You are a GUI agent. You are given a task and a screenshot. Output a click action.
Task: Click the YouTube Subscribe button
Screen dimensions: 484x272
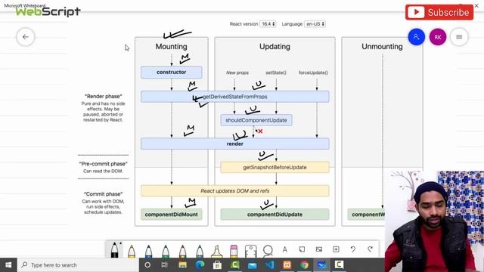[439, 12]
